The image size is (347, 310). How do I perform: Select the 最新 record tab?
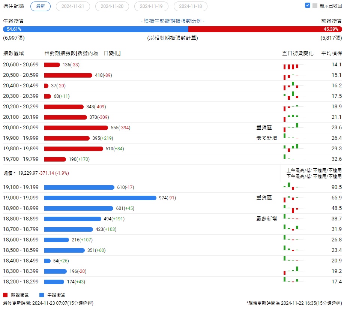tap(40, 6)
